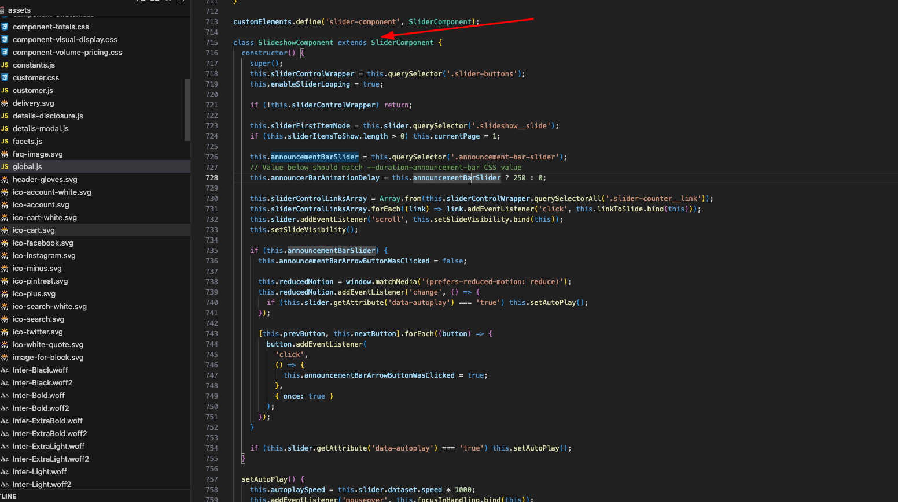Click the JS icon beside facets.js
The width and height of the screenshot is (898, 502).
[x=5, y=142]
